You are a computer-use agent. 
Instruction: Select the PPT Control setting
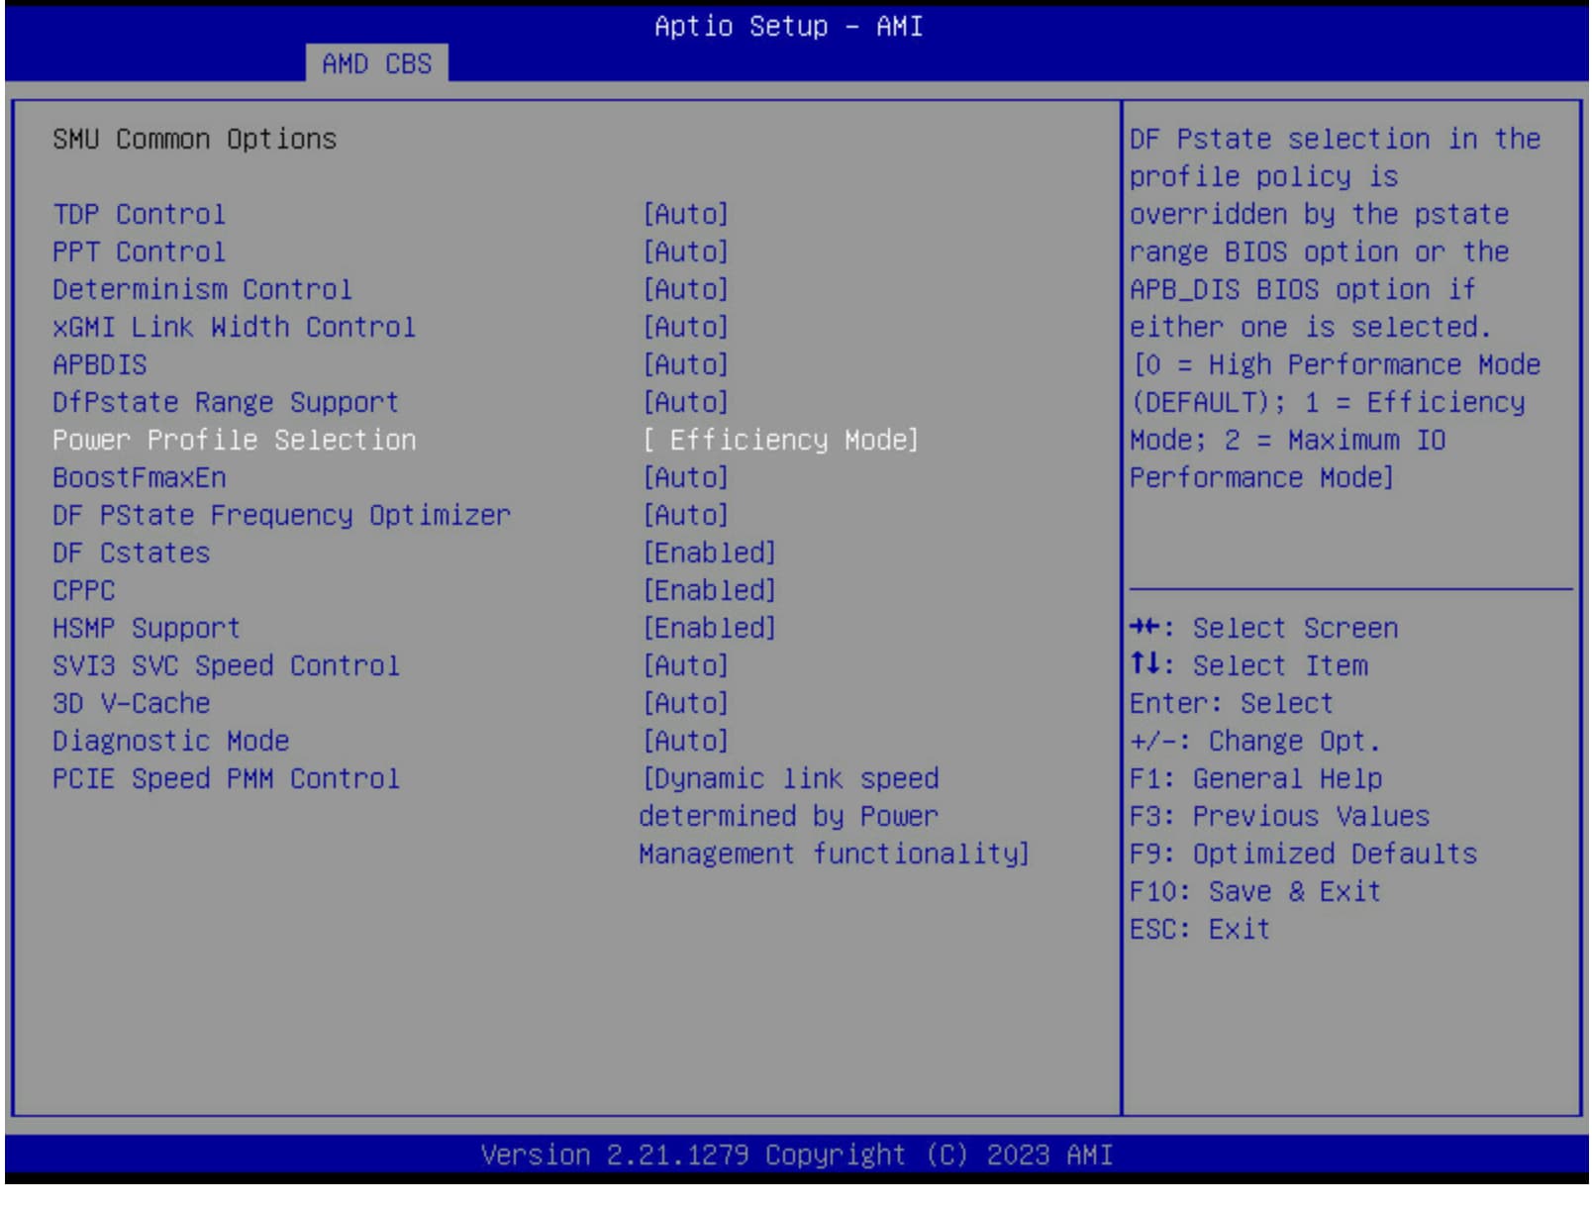click(x=139, y=252)
